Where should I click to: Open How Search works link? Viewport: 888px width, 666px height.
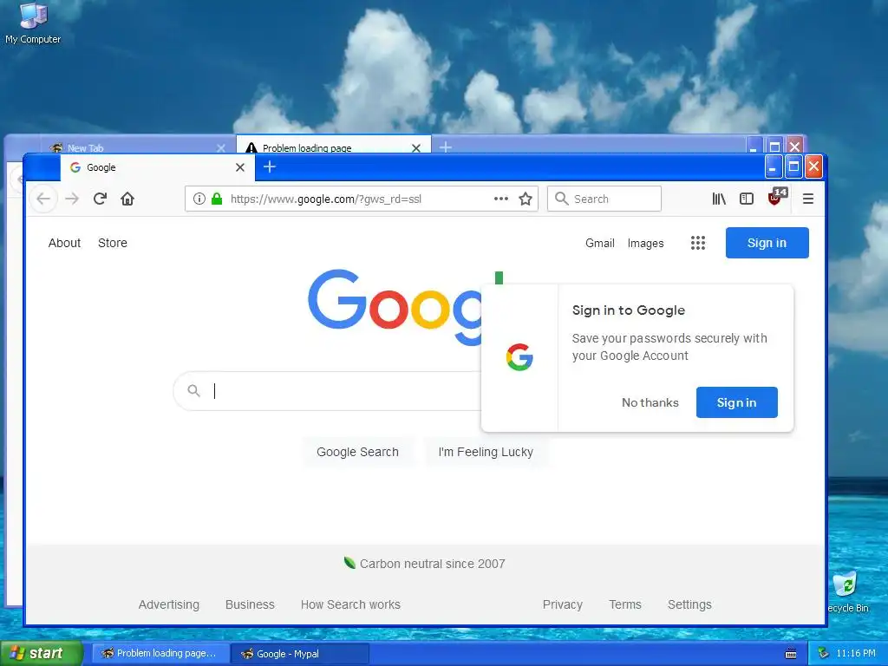(x=350, y=604)
